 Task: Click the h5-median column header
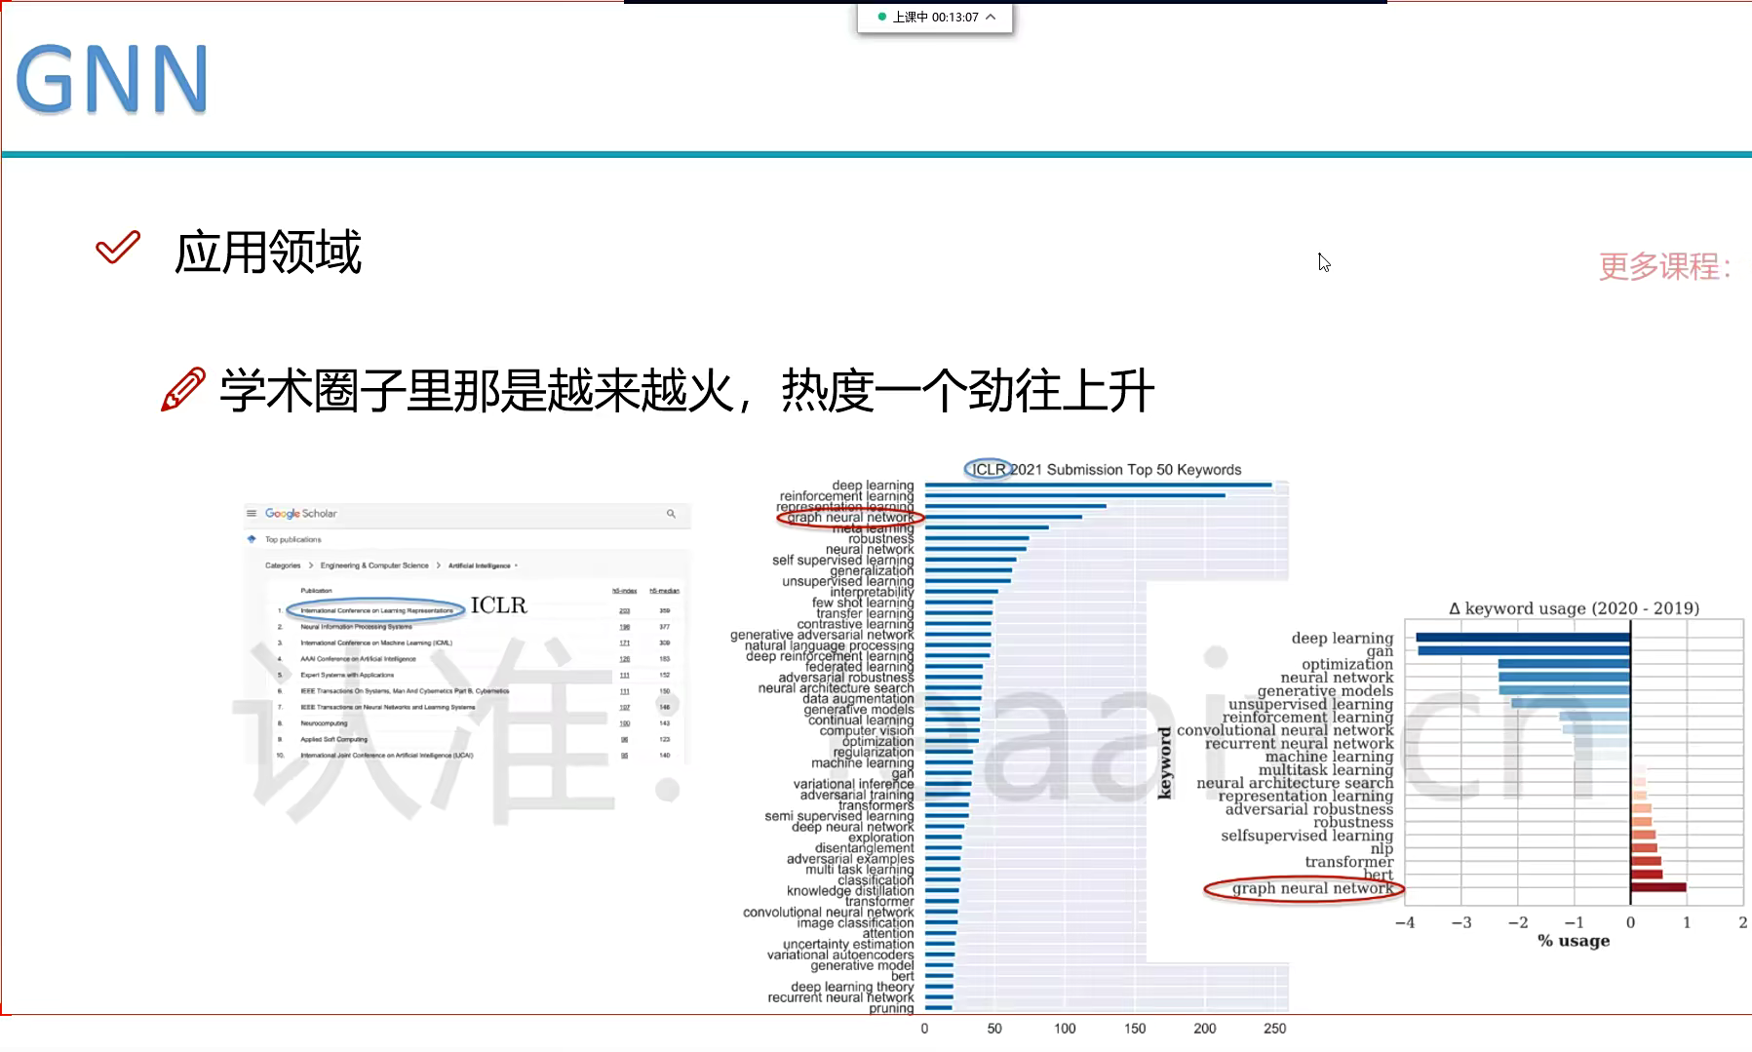(x=665, y=591)
